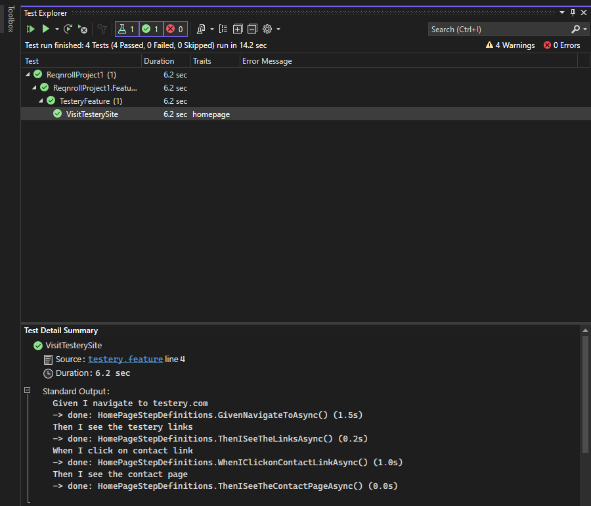This screenshot has height=506, width=591.
Task: Click the Show Test Hierarchy icon
Action: (223, 29)
